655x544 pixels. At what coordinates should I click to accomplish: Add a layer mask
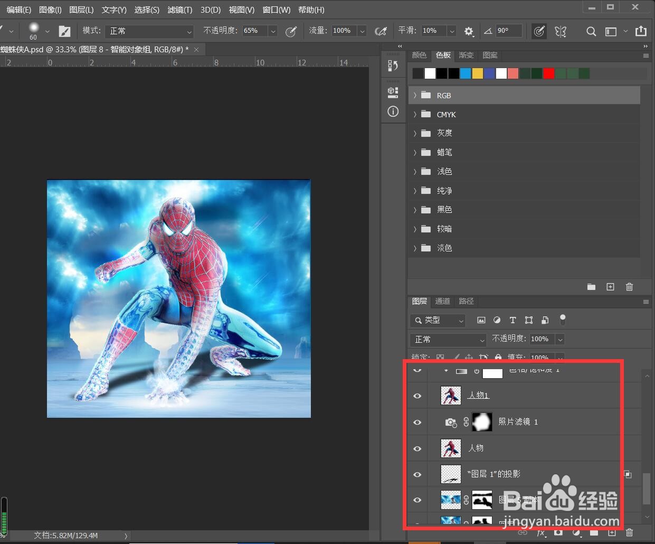[558, 533]
